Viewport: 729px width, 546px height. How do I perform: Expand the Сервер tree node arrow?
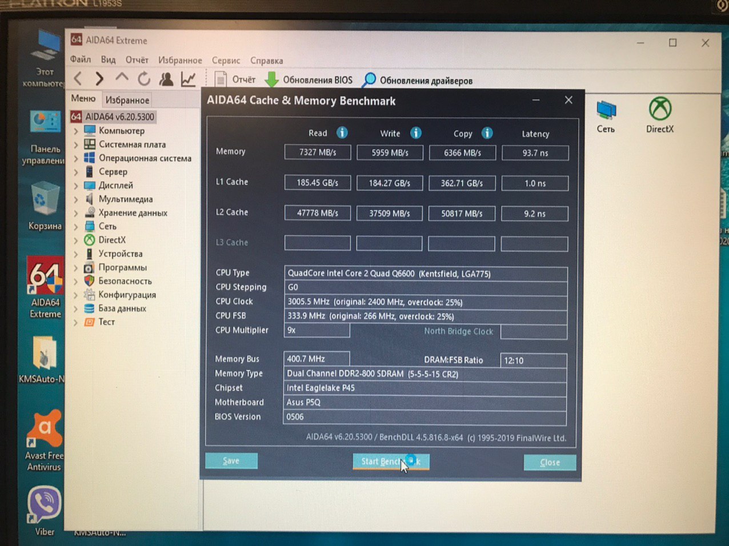(75, 172)
